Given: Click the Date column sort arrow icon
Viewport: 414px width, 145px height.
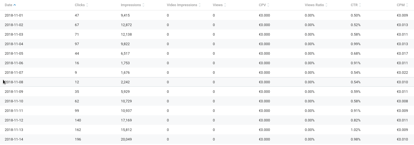Looking at the screenshot, I should pos(15,5).
